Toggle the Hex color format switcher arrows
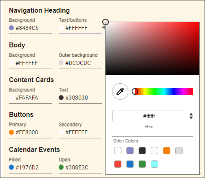 (x=191, y=116)
